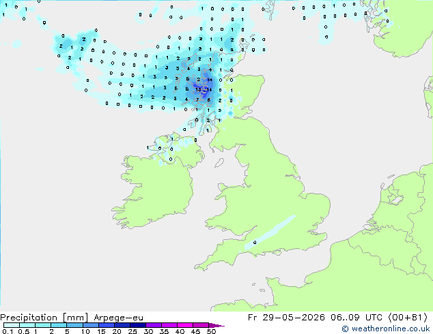This screenshot has width=433, height=334.
Task: Click the "13" precipitation value on the map
Action: pyautogui.click(x=198, y=89)
